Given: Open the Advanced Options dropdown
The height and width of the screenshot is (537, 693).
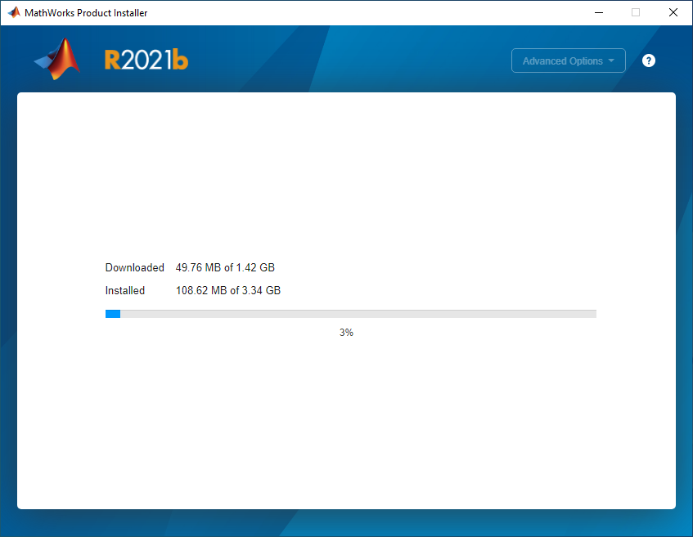Looking at the screenshot, I should [x=562, y=61].
